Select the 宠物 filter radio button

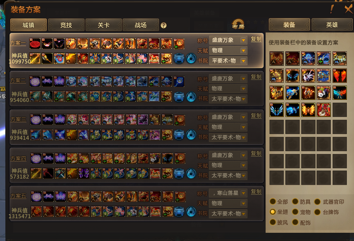(295, 212)
